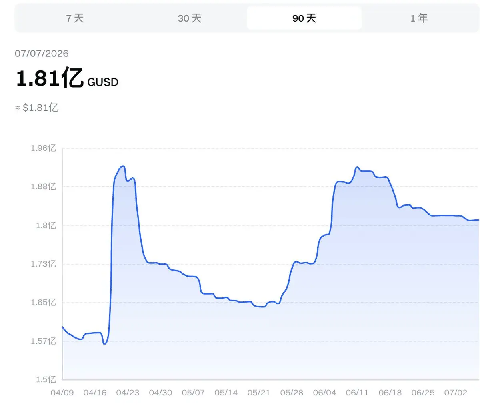Click the 06/18 x-axis date label
This screenshot has height=413, width=480.
pos(390,393)
